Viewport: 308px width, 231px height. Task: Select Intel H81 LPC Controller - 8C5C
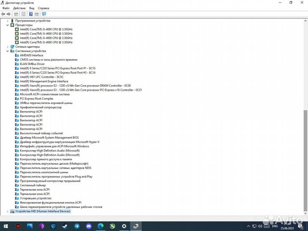pos(41,77)
